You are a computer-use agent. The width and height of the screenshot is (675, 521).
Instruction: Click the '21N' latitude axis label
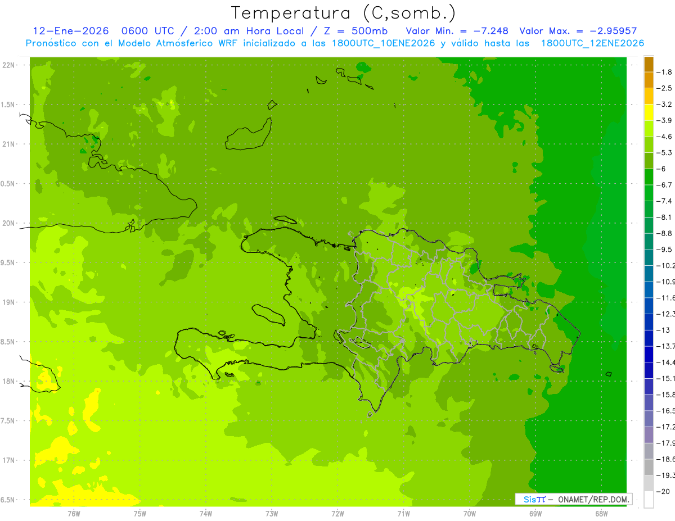pyautogui.click(x=9, y=144)
